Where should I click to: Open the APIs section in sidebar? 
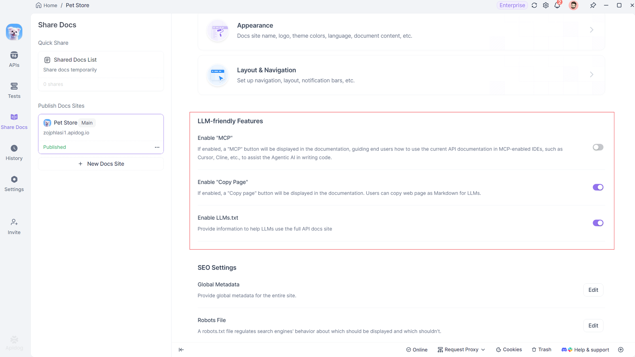click(14, 59)
